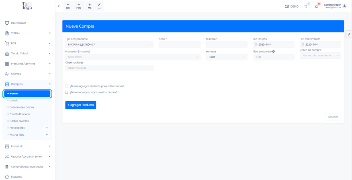Image resolution: width=352 pixels, height=180 pixels.
Task: Toggle the DEMO switch in the header
Action: (287, 6)
